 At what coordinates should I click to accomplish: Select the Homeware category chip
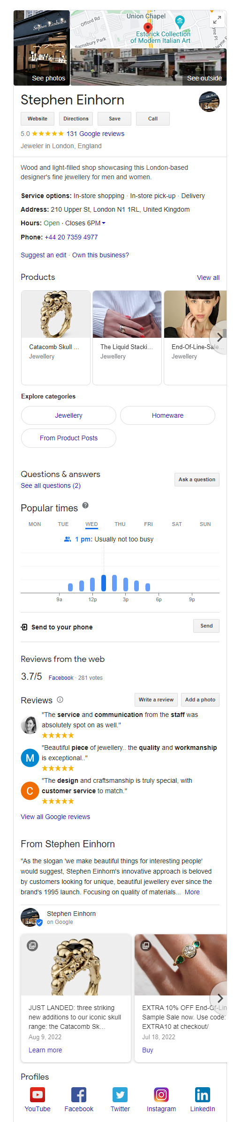pyautogui.click(x=167, y=415)
